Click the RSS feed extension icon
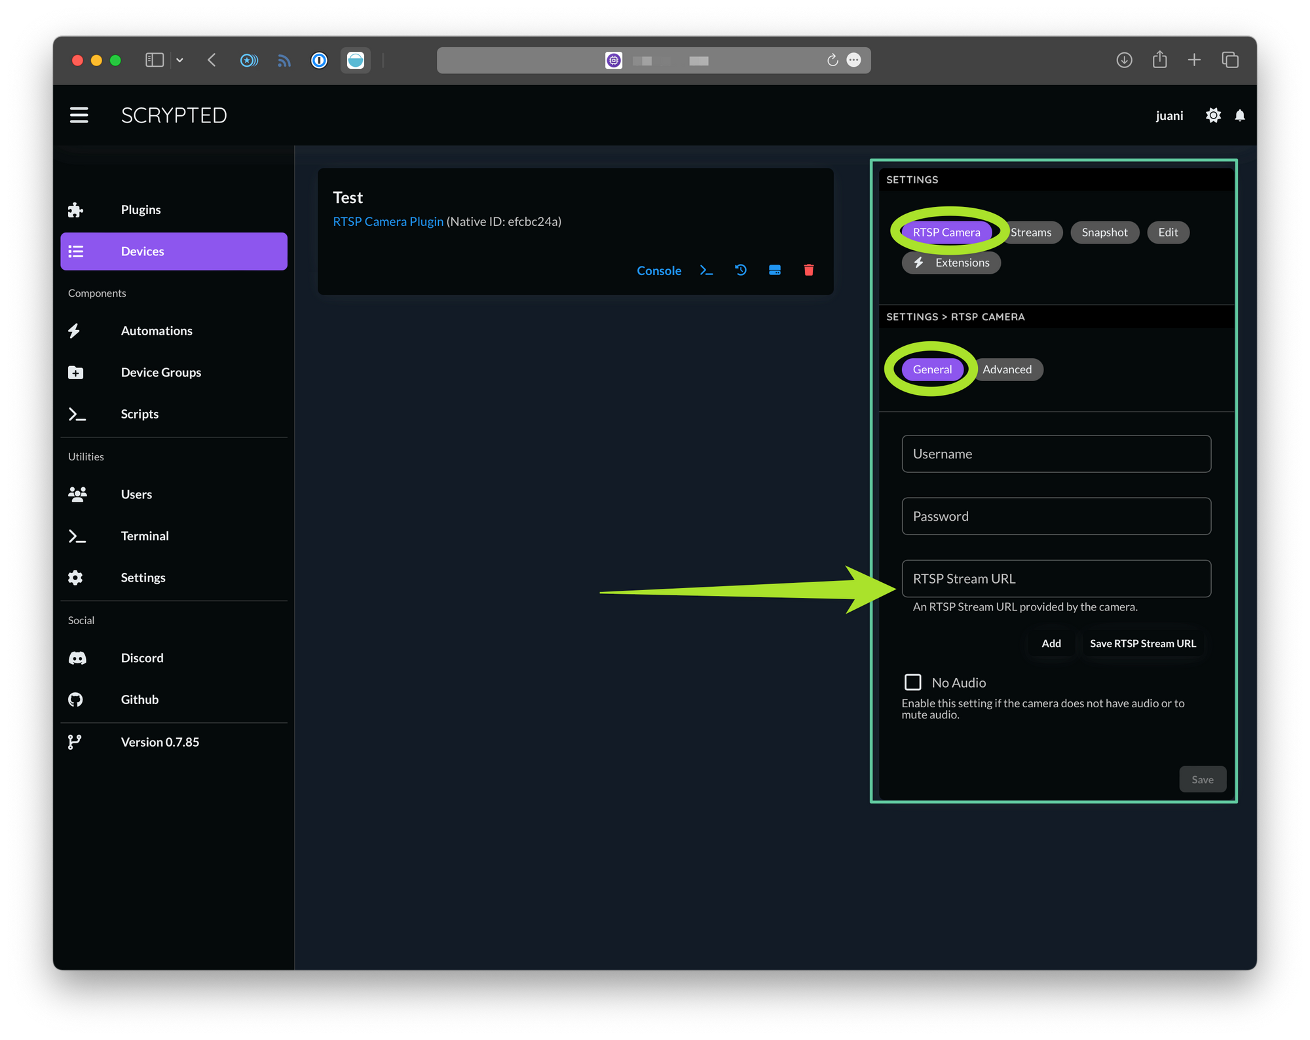 coord(284,61)
